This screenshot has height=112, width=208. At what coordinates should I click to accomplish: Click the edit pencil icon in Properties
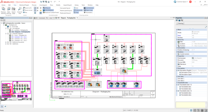point(206,27)
